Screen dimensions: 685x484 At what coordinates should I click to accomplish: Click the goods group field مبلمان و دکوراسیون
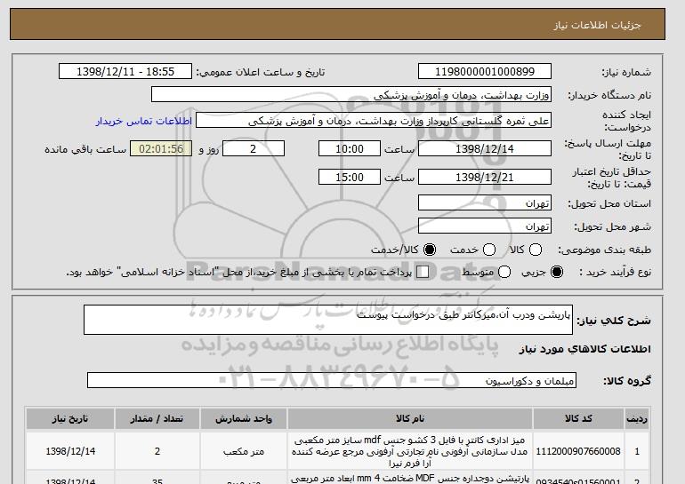coord(332,381)
